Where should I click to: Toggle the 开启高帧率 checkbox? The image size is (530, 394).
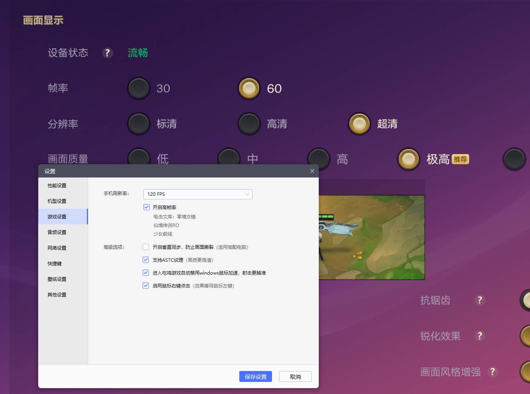[x=147, y=207]
